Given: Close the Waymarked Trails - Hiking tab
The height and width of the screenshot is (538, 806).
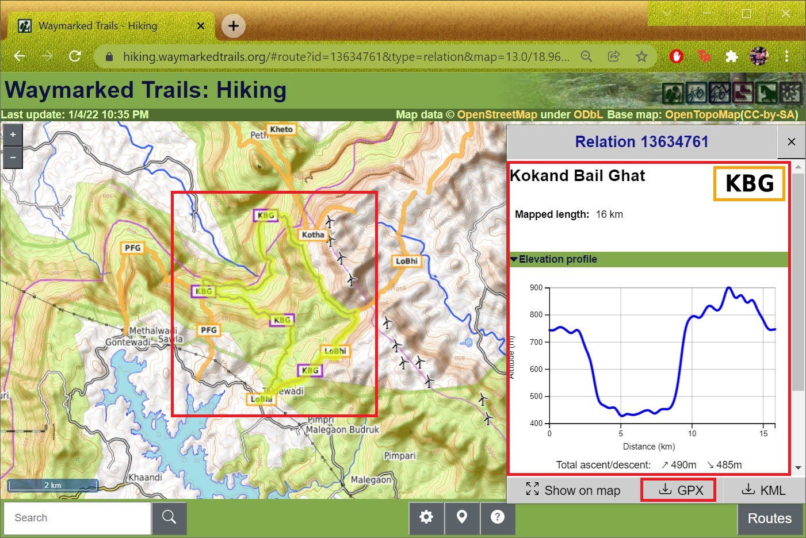Looking at the screenshot, I should 201,26.
